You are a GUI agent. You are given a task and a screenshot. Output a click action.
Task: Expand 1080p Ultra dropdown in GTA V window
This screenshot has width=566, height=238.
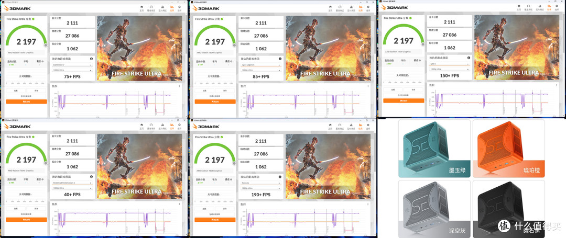pyautogui.click(x=450, y=69)
